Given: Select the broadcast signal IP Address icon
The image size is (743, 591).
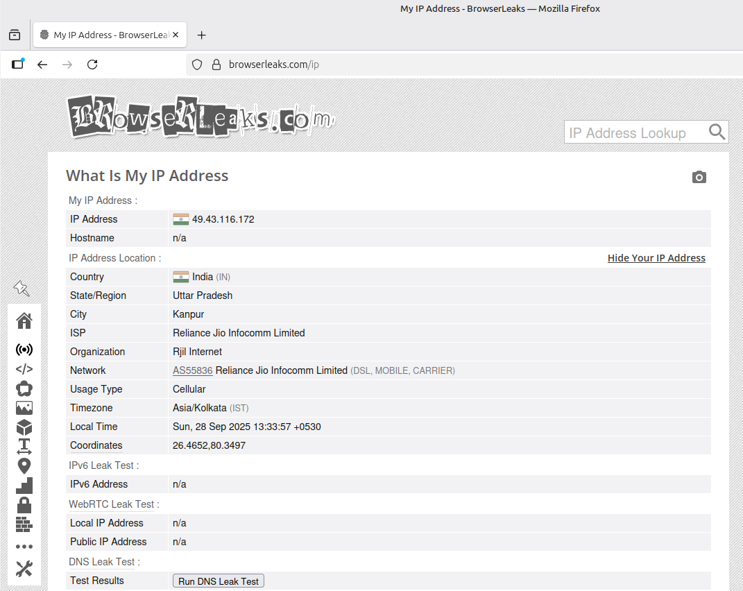Looking at the screenshot, I should point(24,350).
